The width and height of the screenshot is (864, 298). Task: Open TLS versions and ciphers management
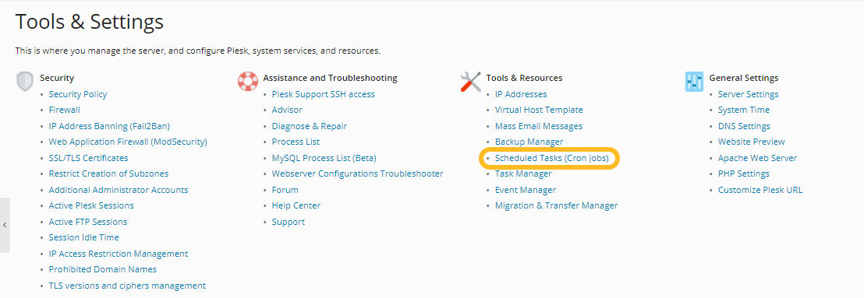coord(127,286)
